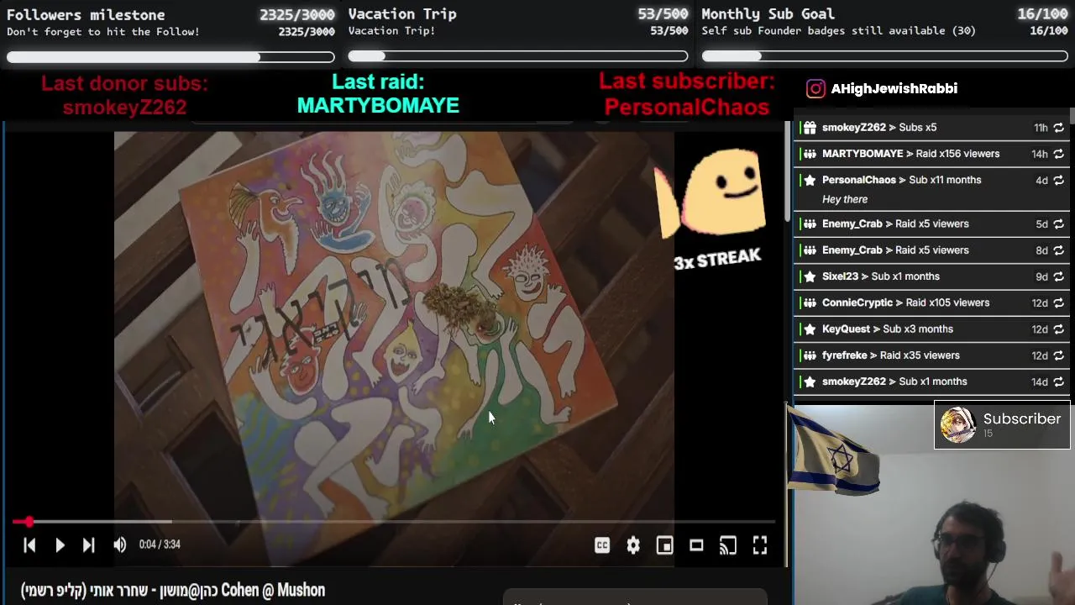Replay Sixel23 sub event
The image size is (1075, 605).
point(1058,276)
